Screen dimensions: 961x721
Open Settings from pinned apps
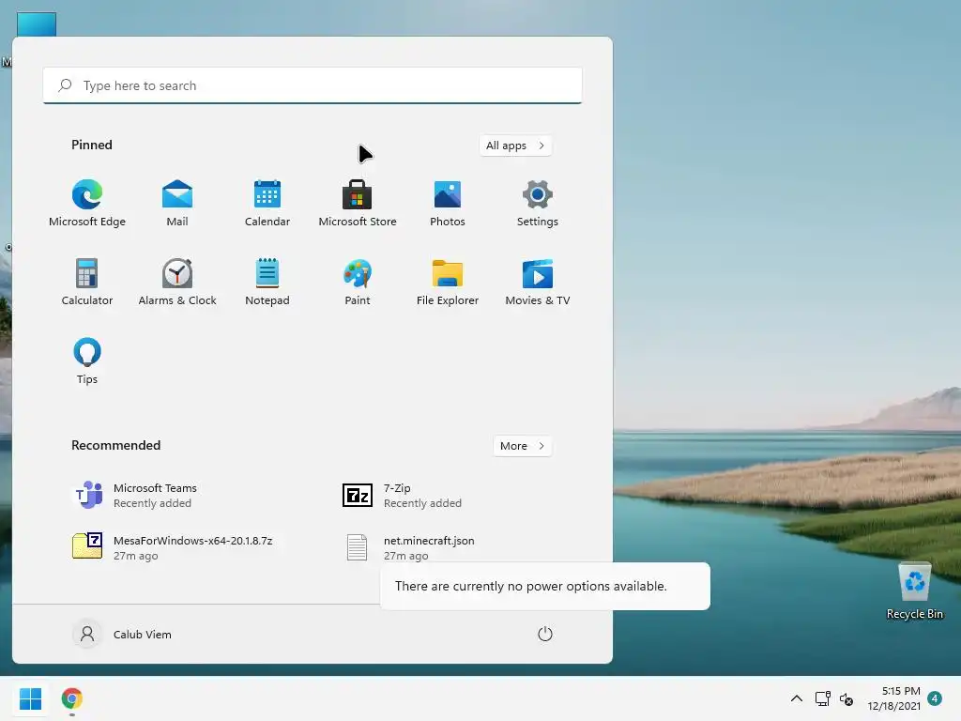click(538, 203)
